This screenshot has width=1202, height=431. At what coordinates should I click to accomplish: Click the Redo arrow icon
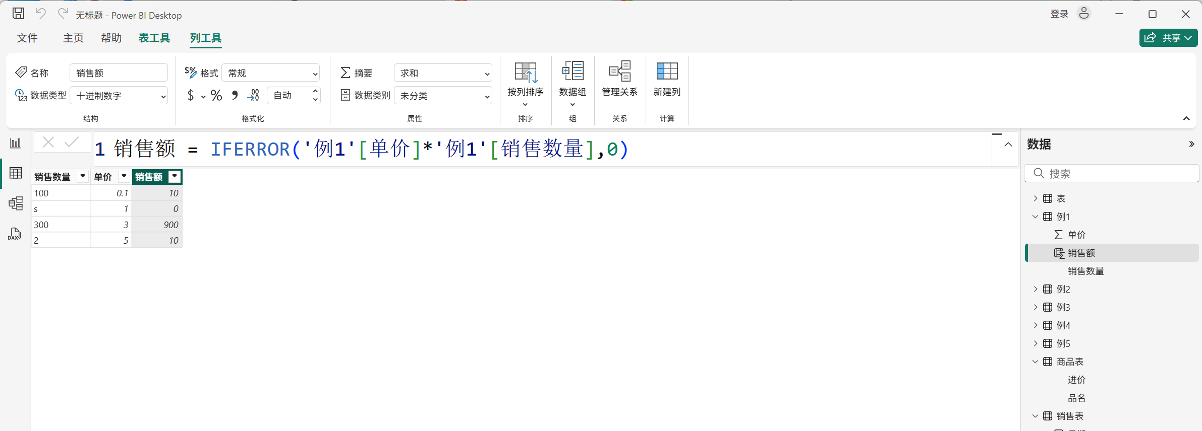tap(63, 14)
